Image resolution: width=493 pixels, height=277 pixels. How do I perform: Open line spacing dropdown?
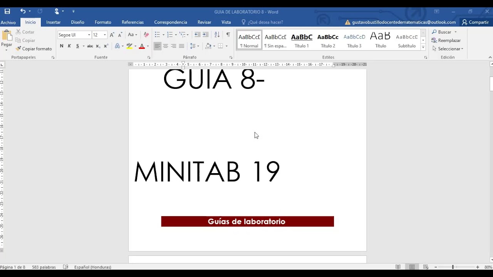click(195, 46)
